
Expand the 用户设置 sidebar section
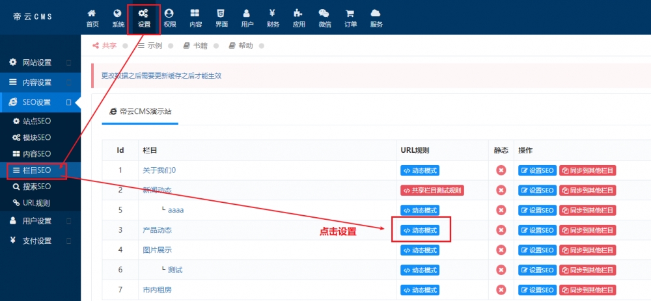click(40, 221)
